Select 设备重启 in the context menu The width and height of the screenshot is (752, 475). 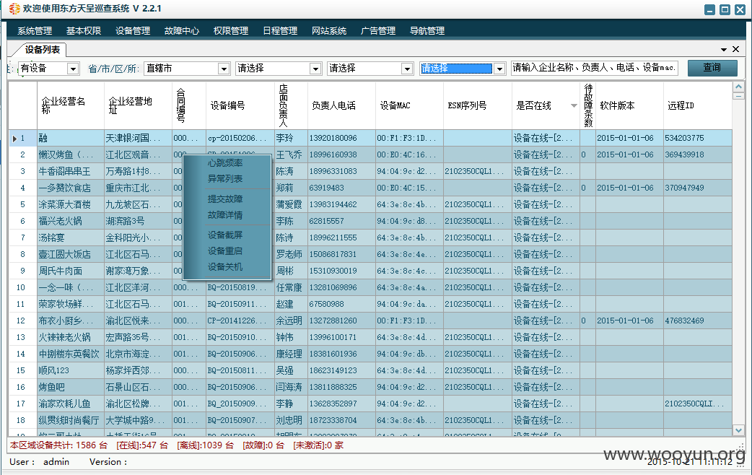(x=225, y=251)
